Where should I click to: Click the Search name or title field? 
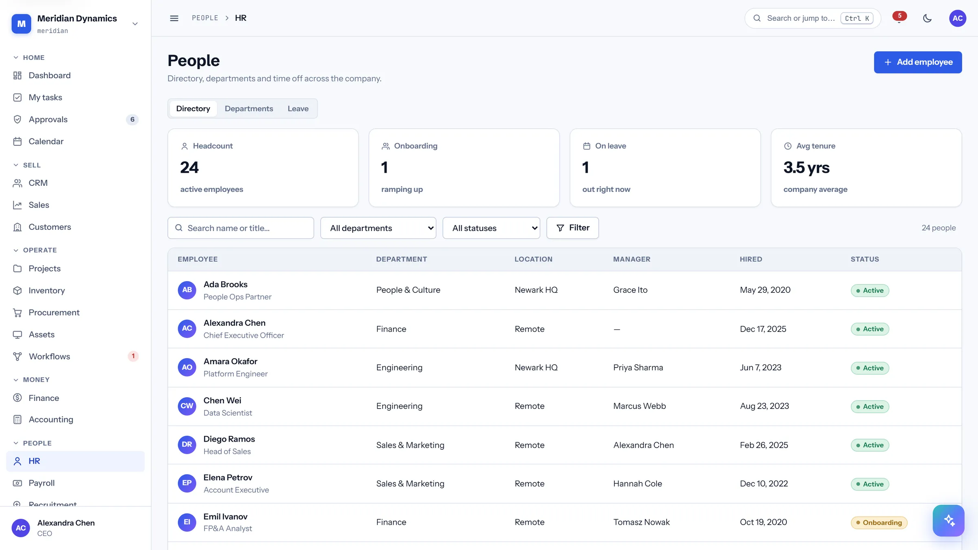pyautogui.click(x=241, y=228)
